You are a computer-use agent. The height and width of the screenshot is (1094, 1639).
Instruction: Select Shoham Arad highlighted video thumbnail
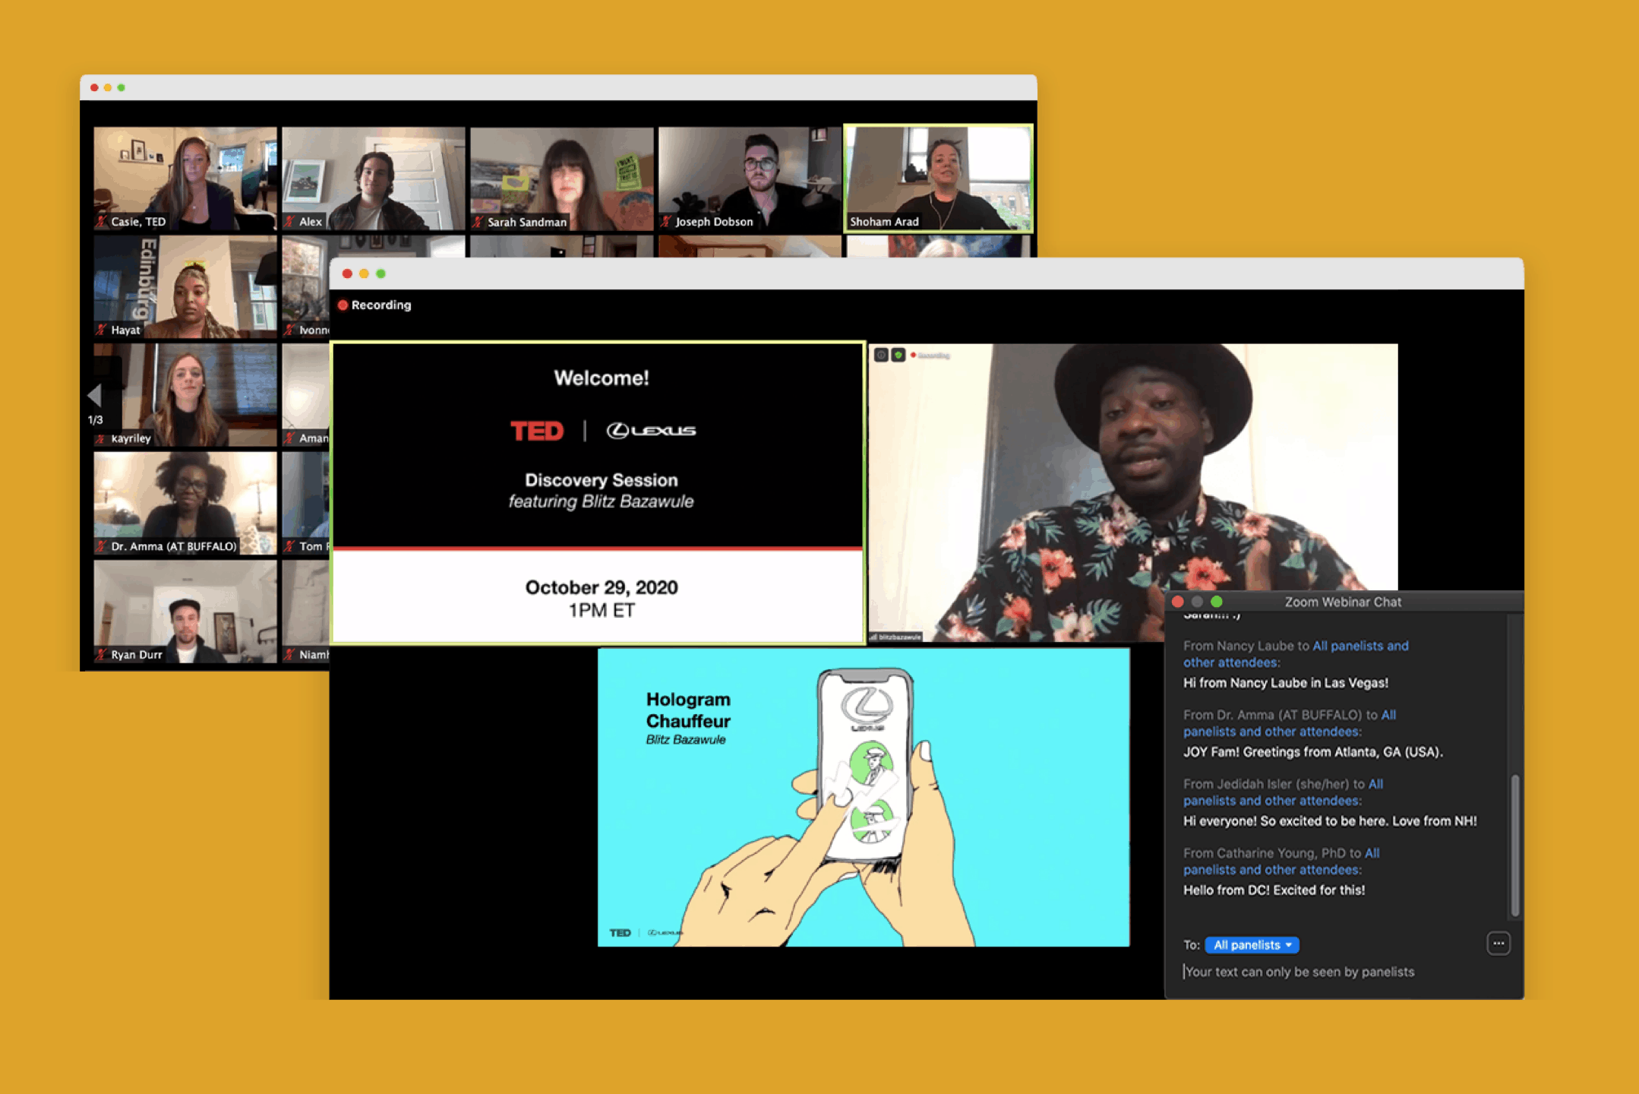(x=939, y=178)
